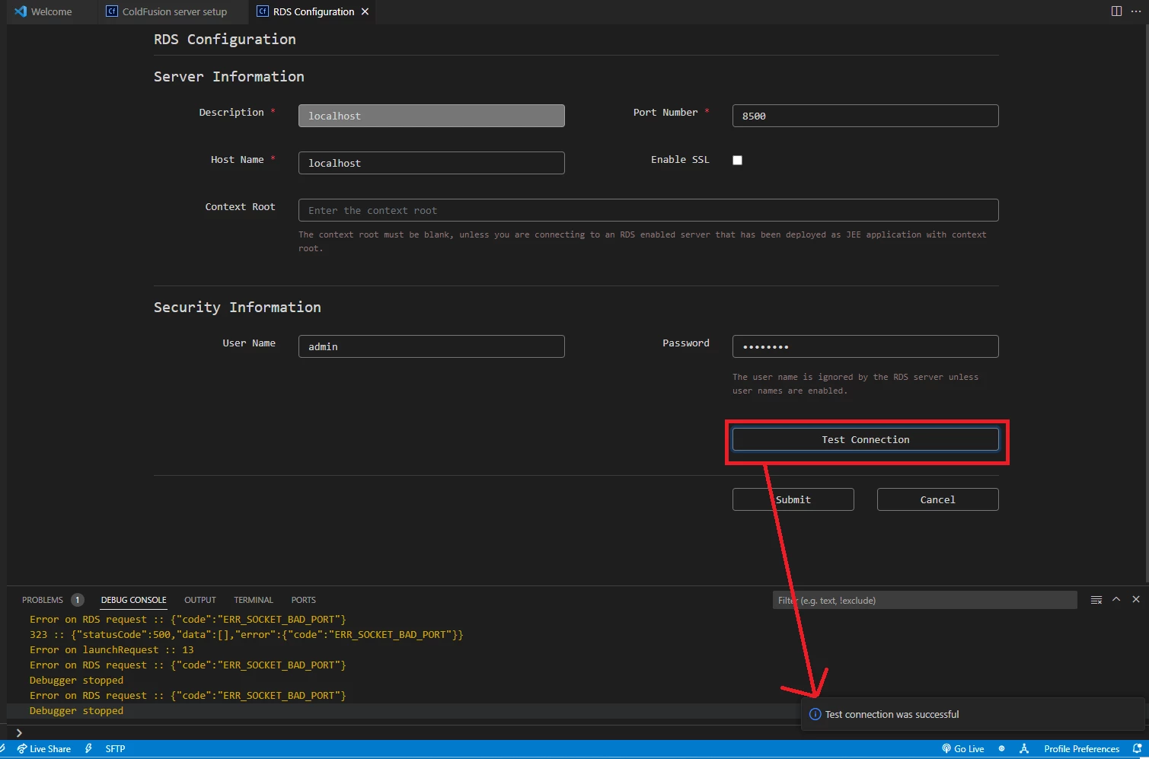Click the lightning bolt status bar icon
1149x759 pixels.
88,749
